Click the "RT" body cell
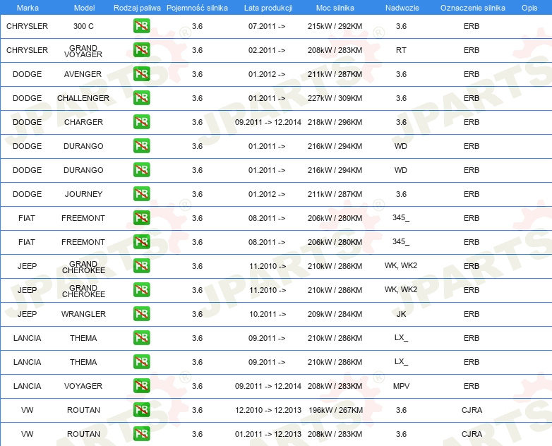This screenshot has height=446, width=552. coord(401,50)
